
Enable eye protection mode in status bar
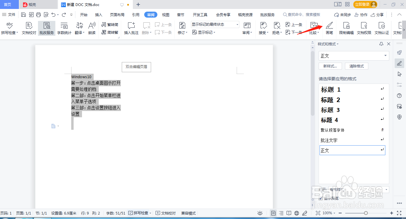coord(260,213)
